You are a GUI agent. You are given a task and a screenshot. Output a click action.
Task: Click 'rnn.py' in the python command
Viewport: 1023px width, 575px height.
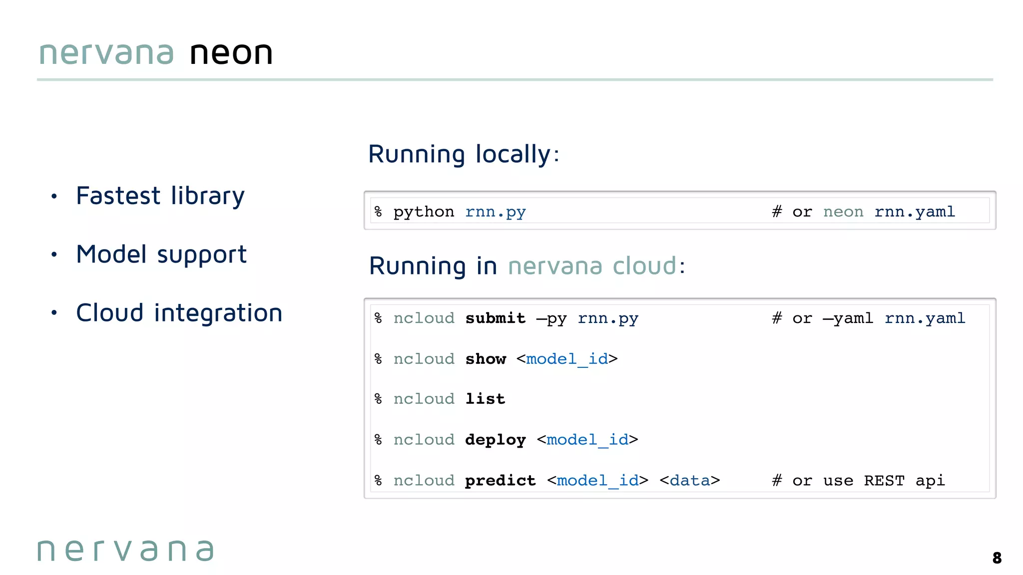495,212
